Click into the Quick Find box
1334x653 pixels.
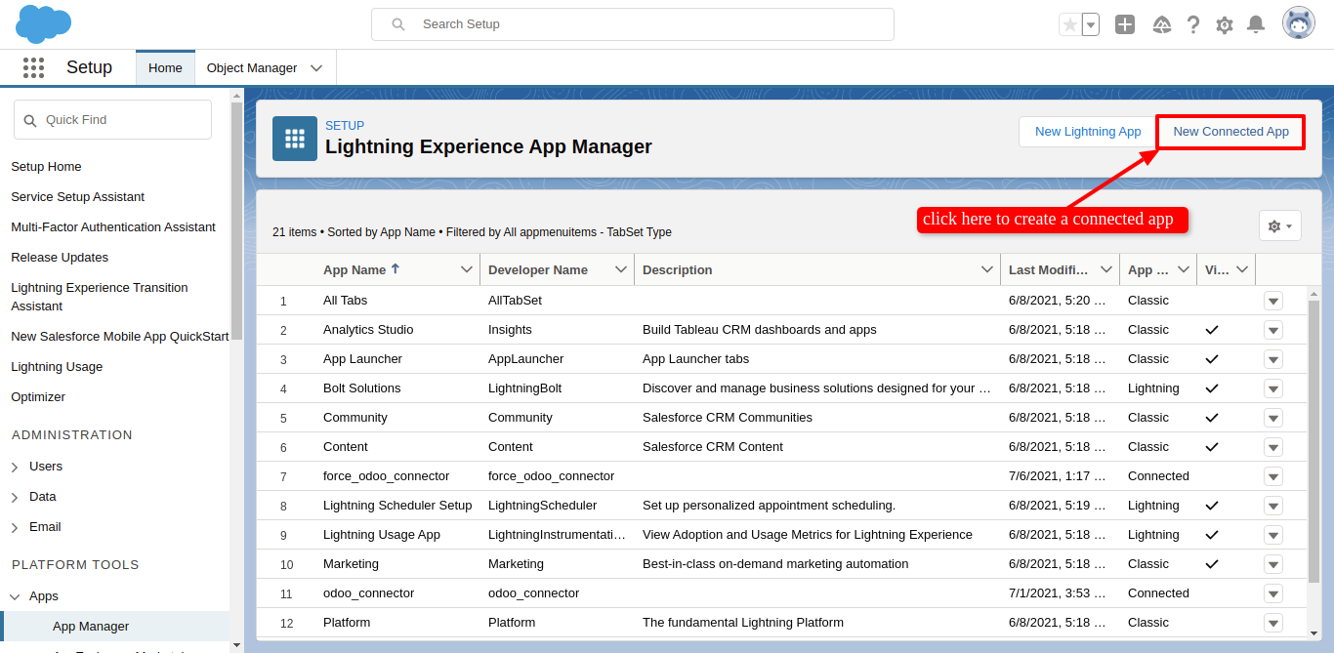(x=112, y=120)
